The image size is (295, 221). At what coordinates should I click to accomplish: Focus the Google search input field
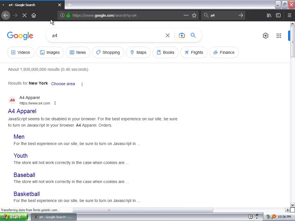tap(107, 35)
